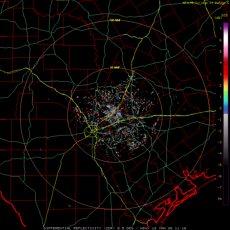The image size is (230, 230).
Task: Click the 0 tick label on the scale
Action: point(221,108)
